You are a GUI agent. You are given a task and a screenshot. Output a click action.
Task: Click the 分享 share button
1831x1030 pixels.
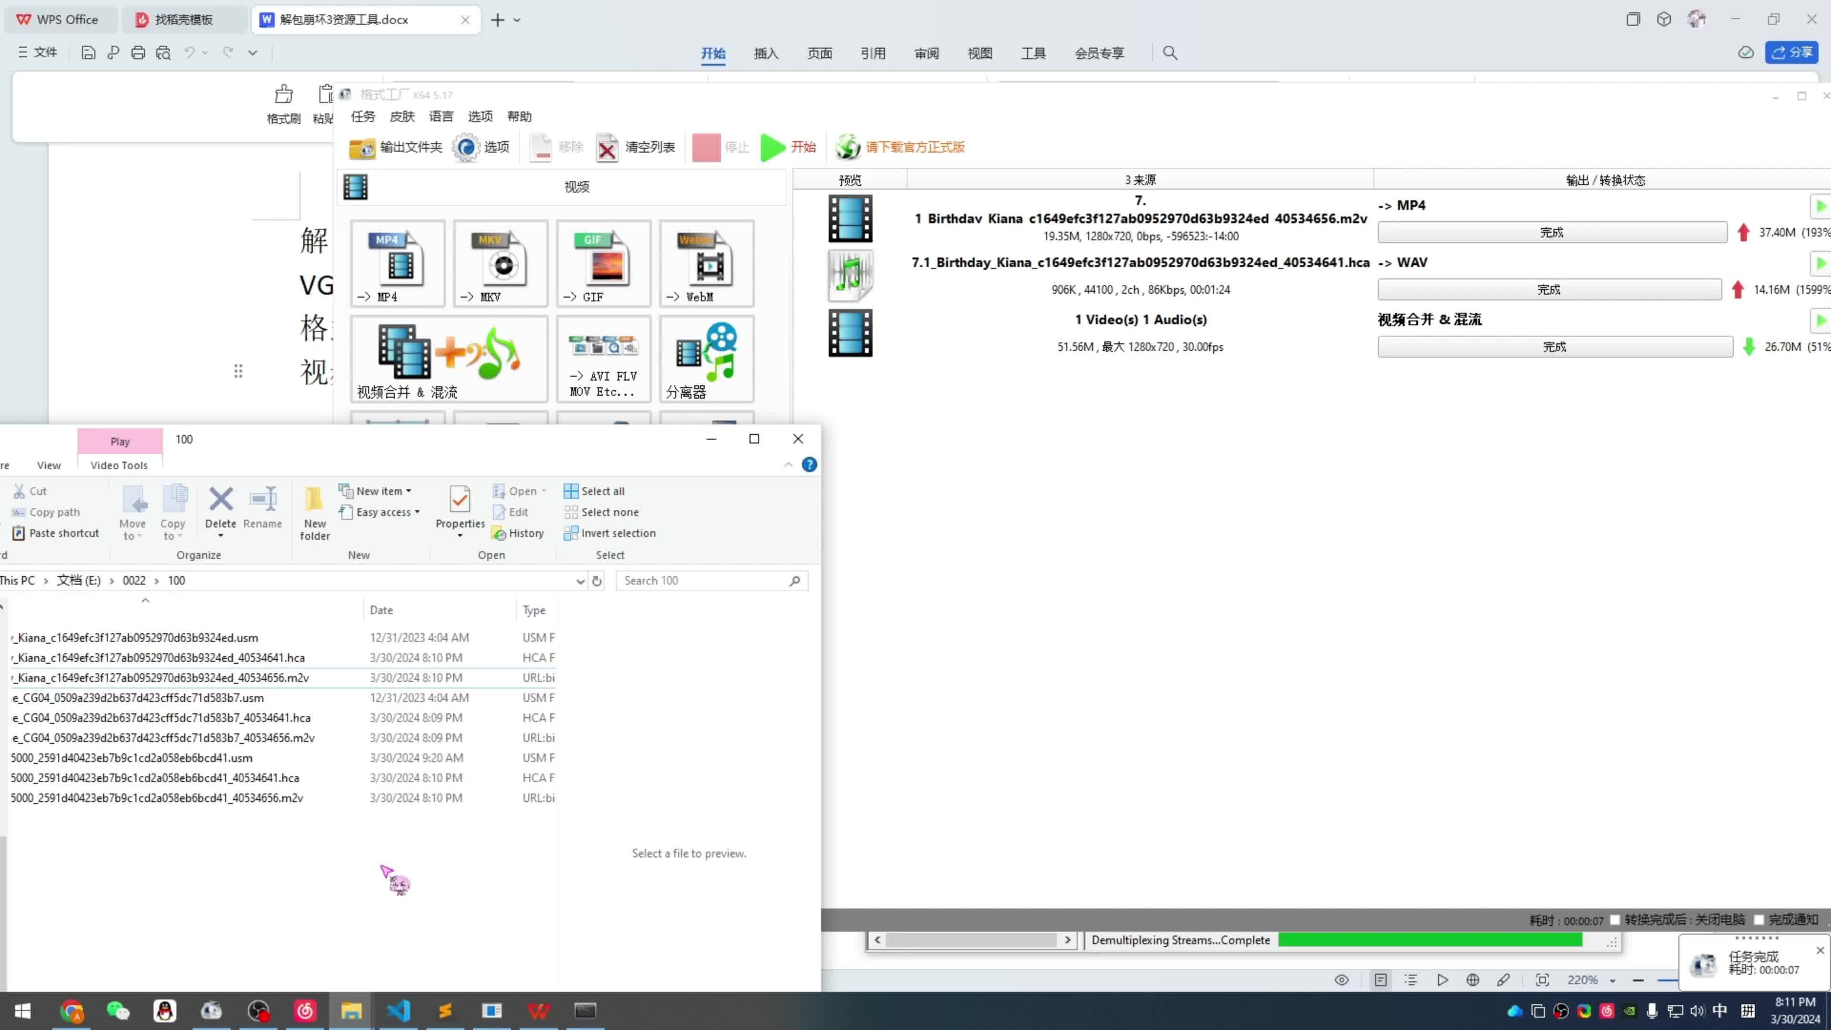click(x=1791, y=52)
